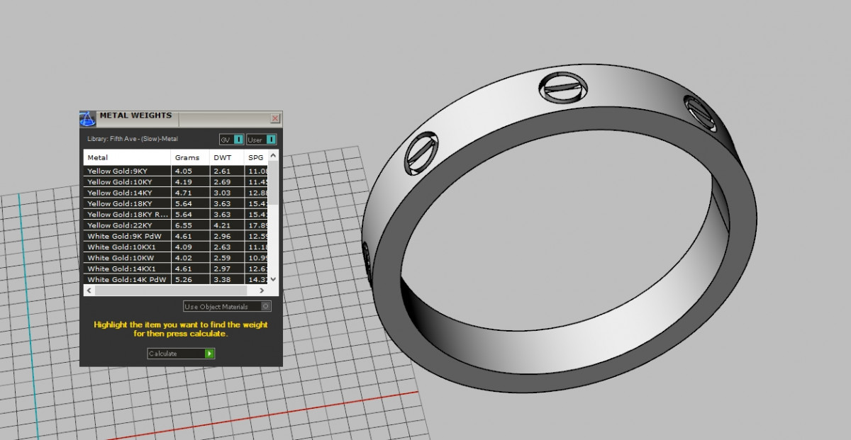Enable the Use Object Materials option
Viewport: 851px width, 440px height.
pyautogui.click(x=265, y=306)
